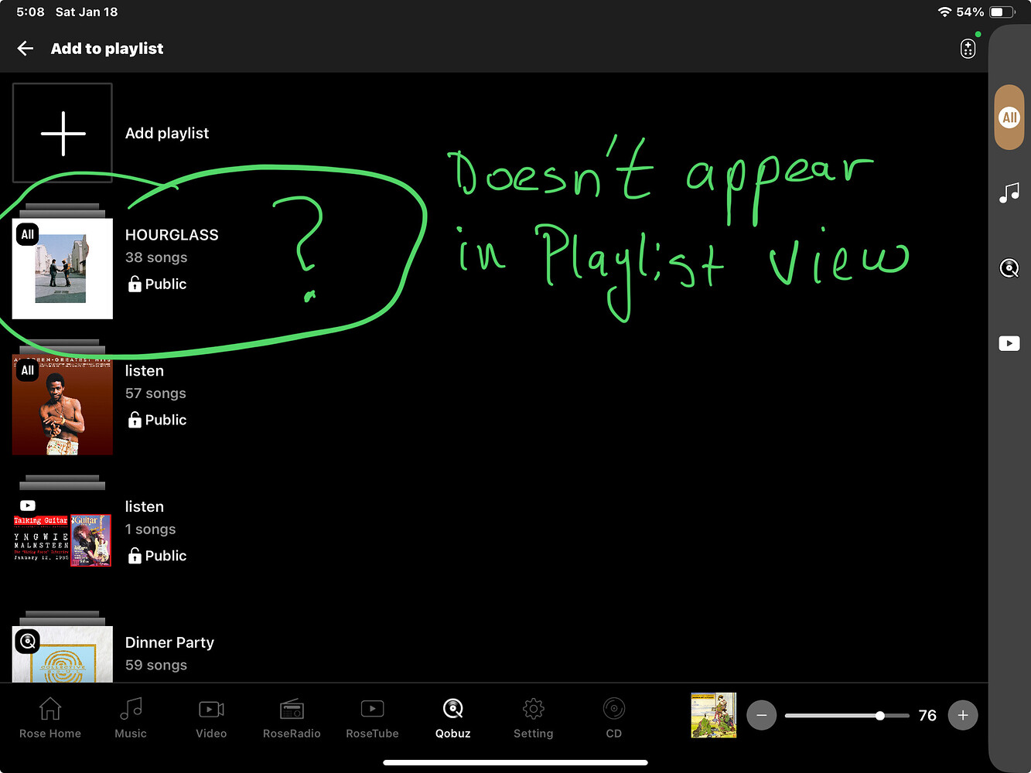Open the HOURGLASS playlist cover

[x=63, y=268]
